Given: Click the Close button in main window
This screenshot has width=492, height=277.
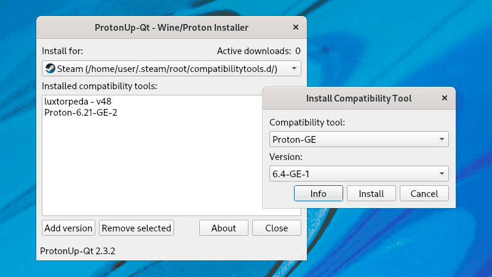Looking at the screenshot, I should coord(276,228).
